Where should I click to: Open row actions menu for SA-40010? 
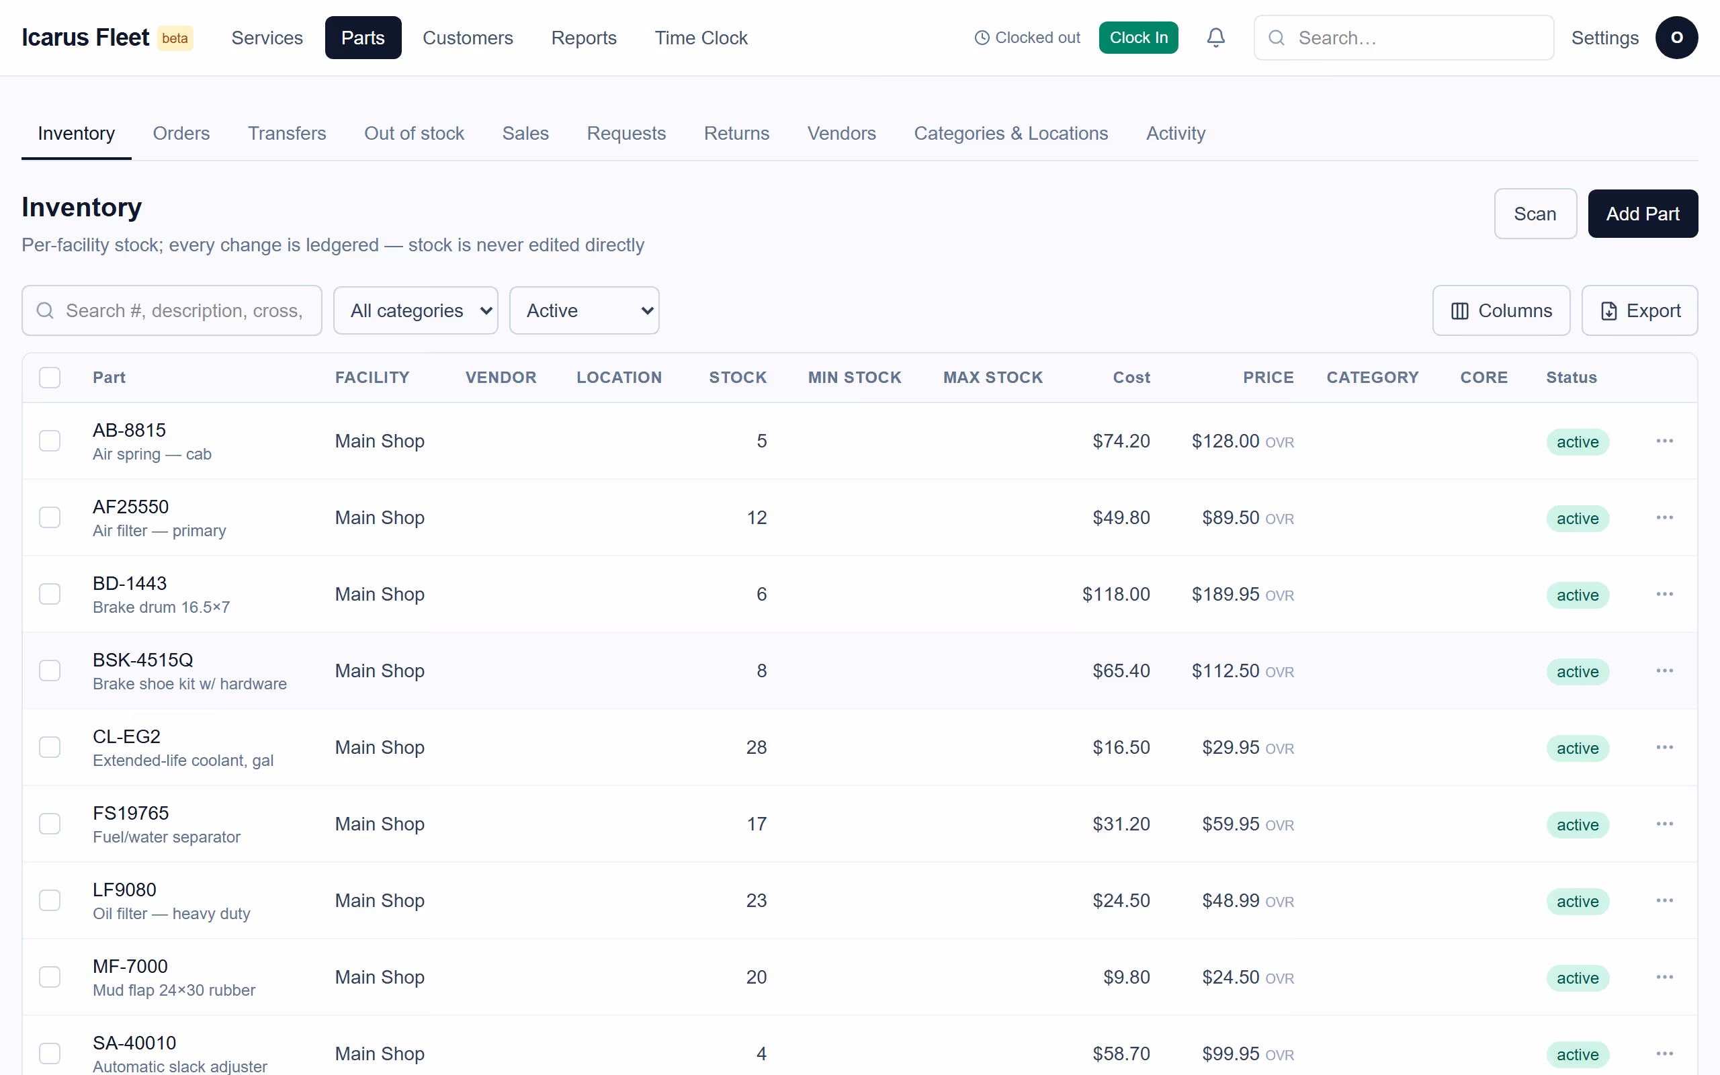pos(1664,1053)
